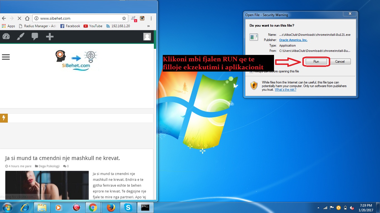Open the "What's the risk?" link
The height and width of the screenshot is (213, 380).
click(x=285, y=90)
